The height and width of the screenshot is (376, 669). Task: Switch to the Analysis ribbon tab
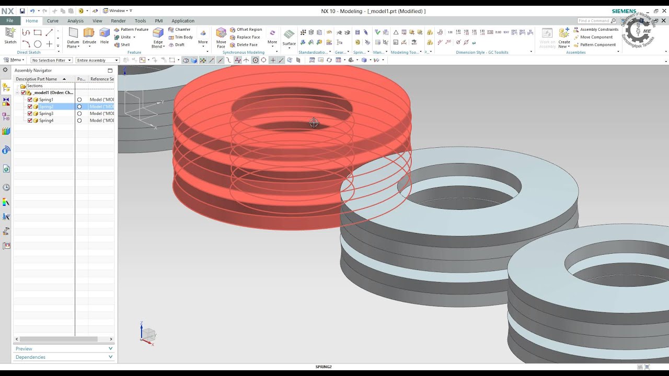pos(75,21)
